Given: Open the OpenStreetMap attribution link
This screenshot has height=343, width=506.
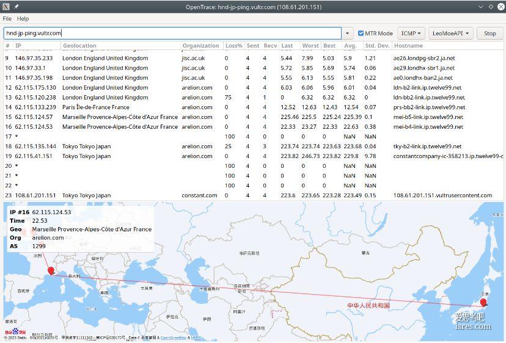Looking at the screenshot, I should pyautogui.click(x=174, y=338).
